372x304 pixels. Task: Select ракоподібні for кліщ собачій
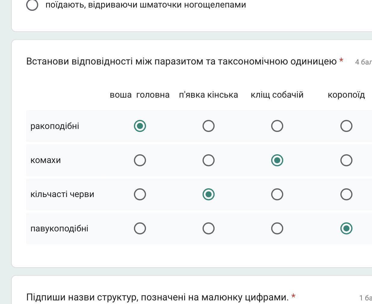277,126
